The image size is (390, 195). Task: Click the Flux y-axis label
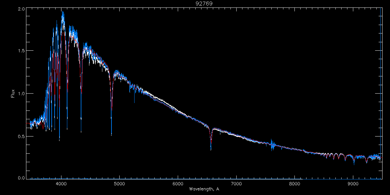click(13, 93)
